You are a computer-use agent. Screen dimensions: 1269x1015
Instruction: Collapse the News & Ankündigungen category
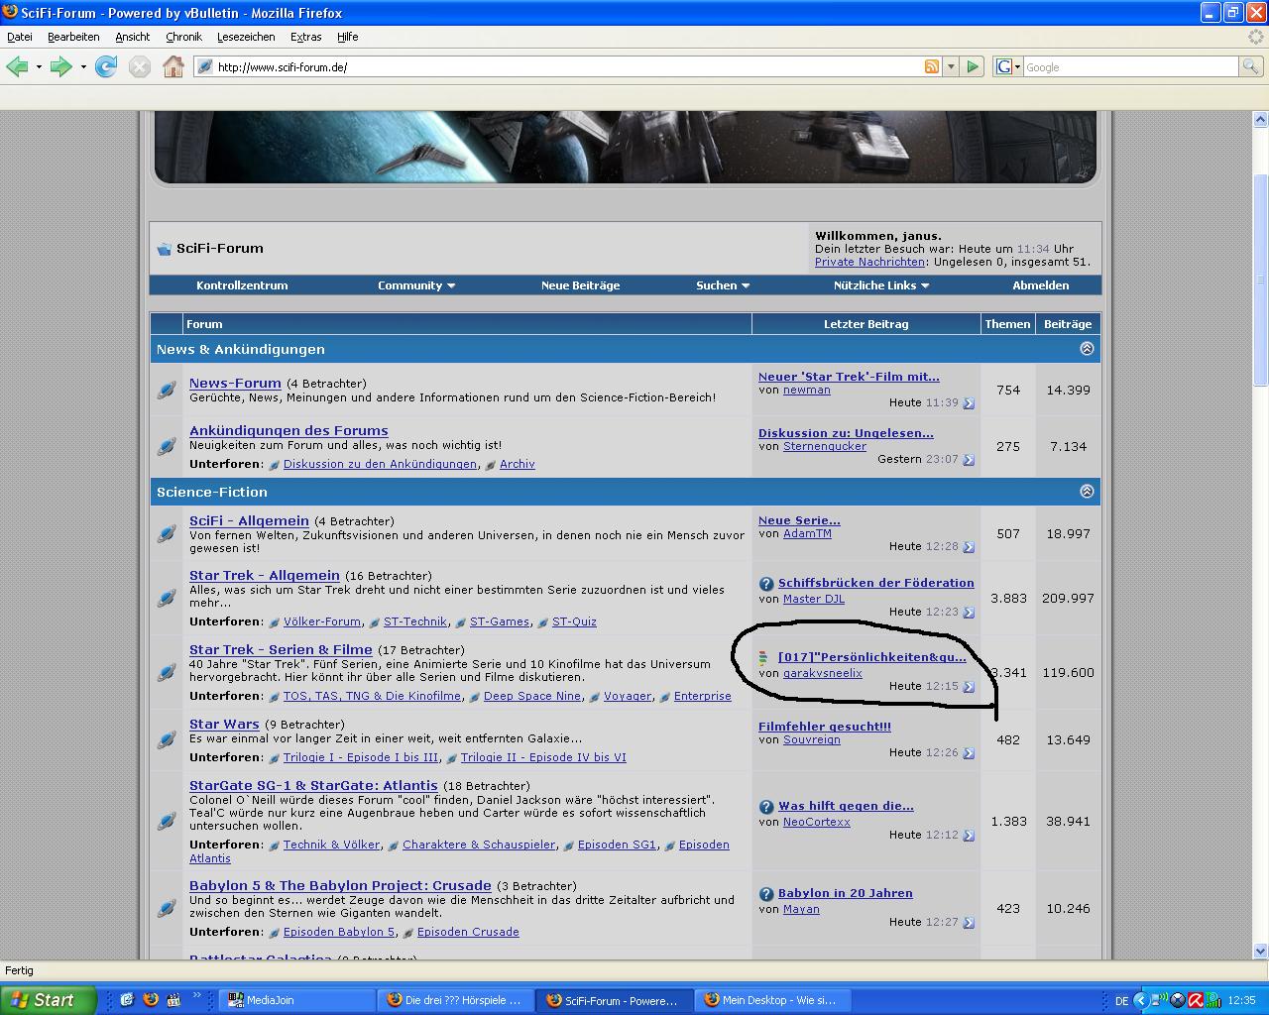coord(1087,349)
